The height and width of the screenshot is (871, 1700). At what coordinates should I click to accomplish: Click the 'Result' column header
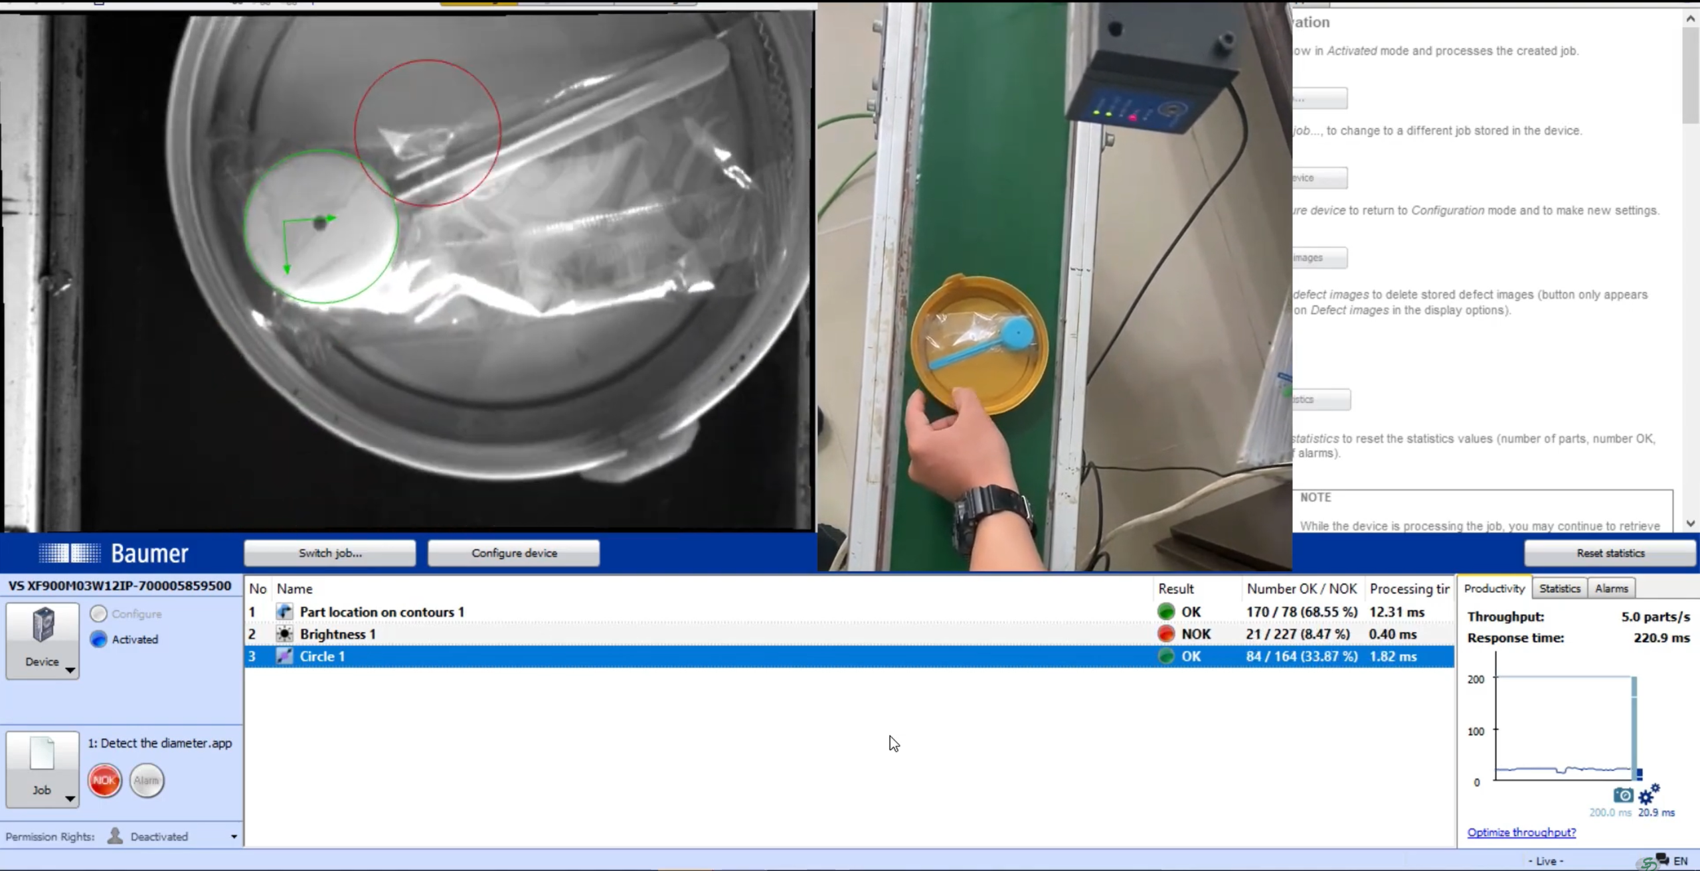pyautogui.click(x=1176, y=588)
